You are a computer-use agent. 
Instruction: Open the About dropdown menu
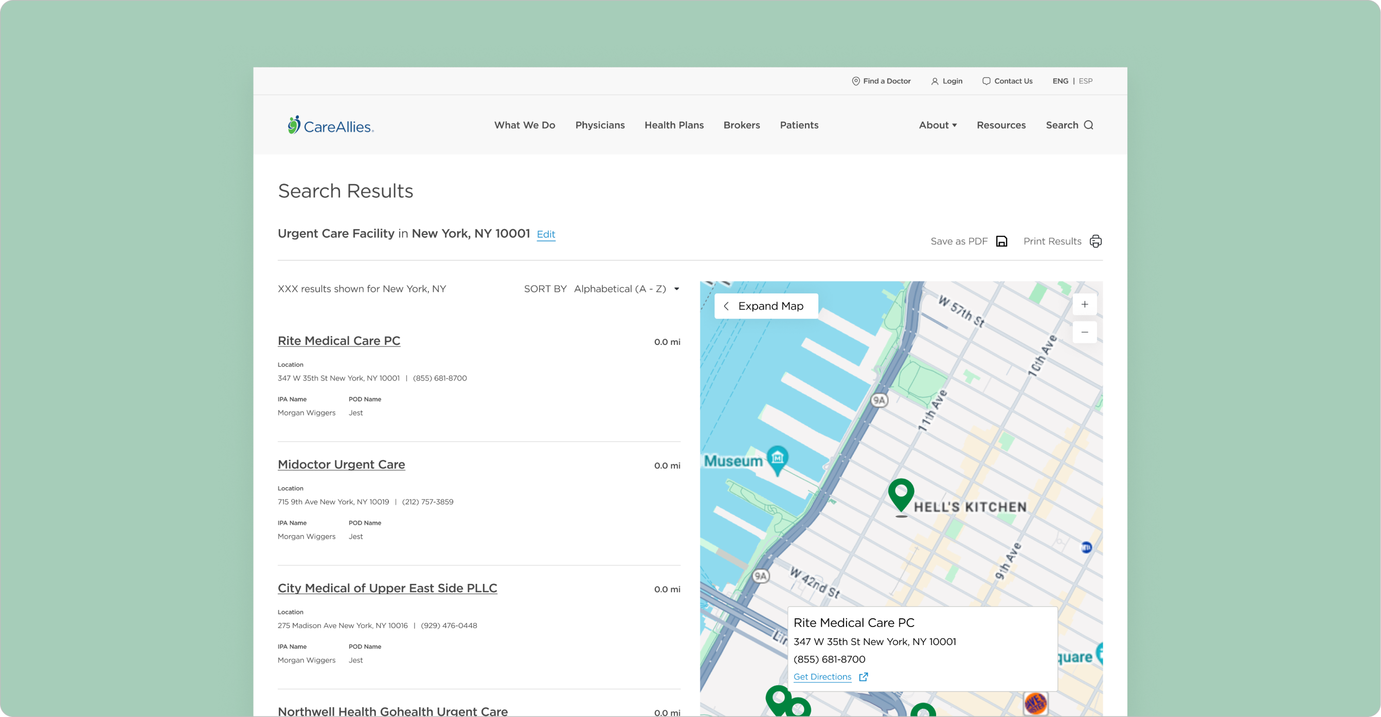pos(937,125)
